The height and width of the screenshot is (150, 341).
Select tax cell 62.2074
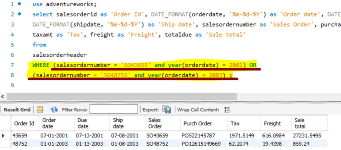tap(244, 143)
